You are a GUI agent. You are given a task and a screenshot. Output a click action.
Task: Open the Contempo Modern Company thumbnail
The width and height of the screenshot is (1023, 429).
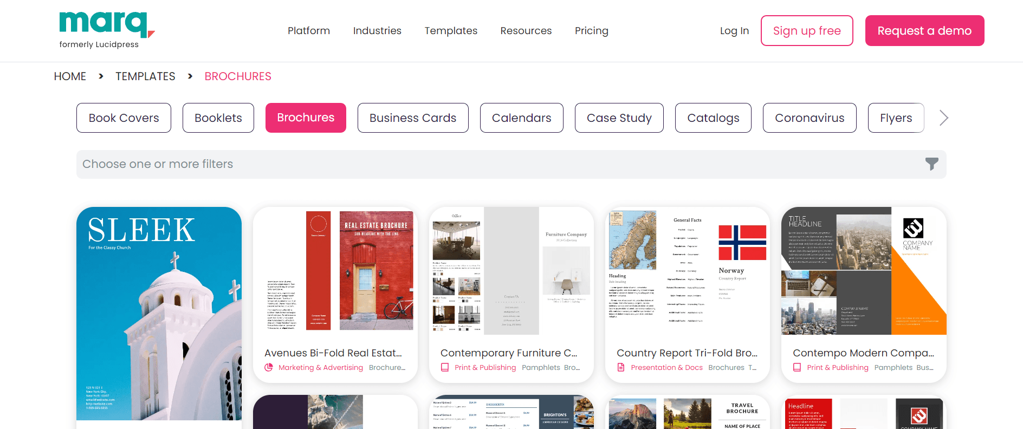(x=864, y=271)
